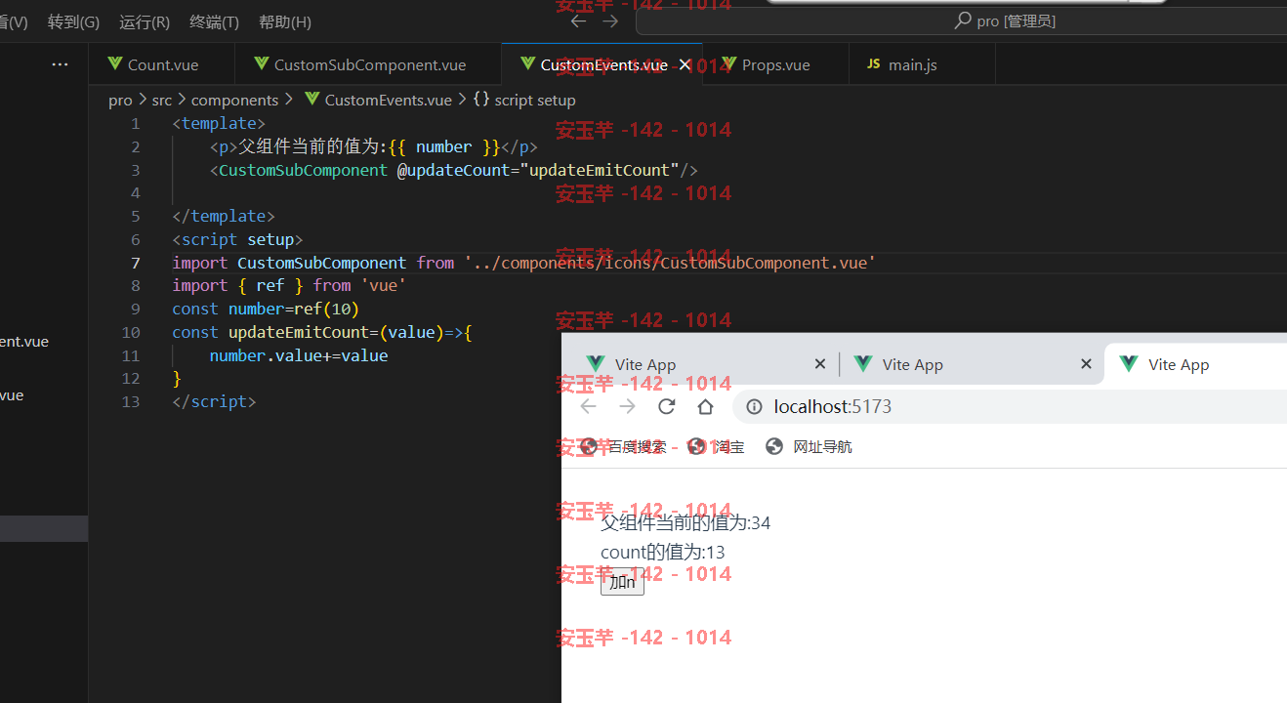Screen dimensions: 1287x703
Task: Click line number 1 in the gutter
Action: 136,124
